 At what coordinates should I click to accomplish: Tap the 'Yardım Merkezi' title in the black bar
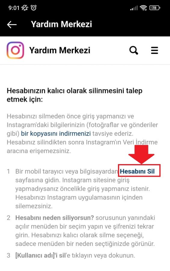coord(61,24)
